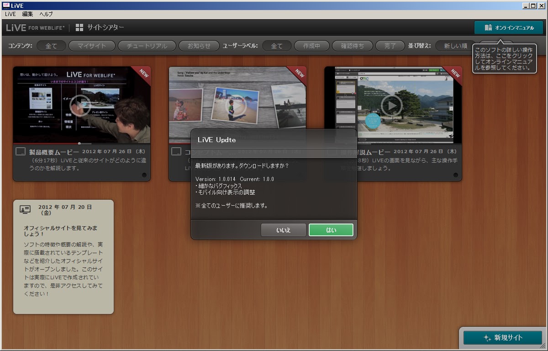
Task: Select the サイトシアター grid icon
Action: point(79,27)
